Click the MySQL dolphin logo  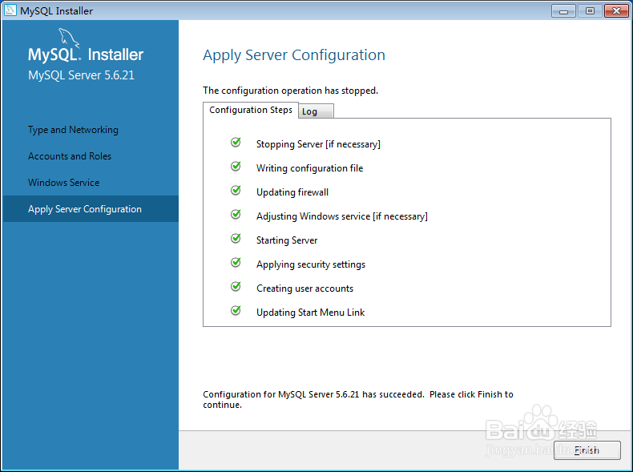[x=69, y=38]
